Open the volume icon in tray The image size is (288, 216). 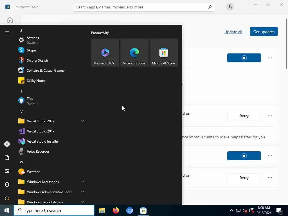click(x=245, y=210)
